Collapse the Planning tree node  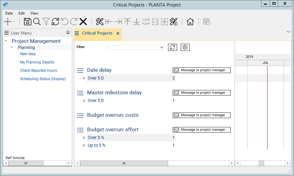click(x=12, y=47)
